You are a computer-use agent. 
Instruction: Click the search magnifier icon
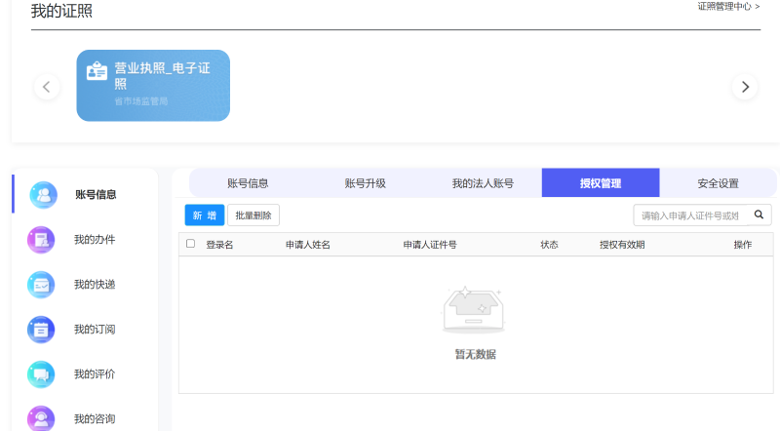759,215
